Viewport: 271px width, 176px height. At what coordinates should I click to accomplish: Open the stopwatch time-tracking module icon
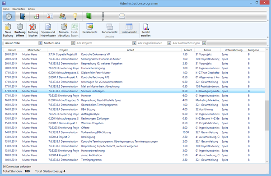9,16
